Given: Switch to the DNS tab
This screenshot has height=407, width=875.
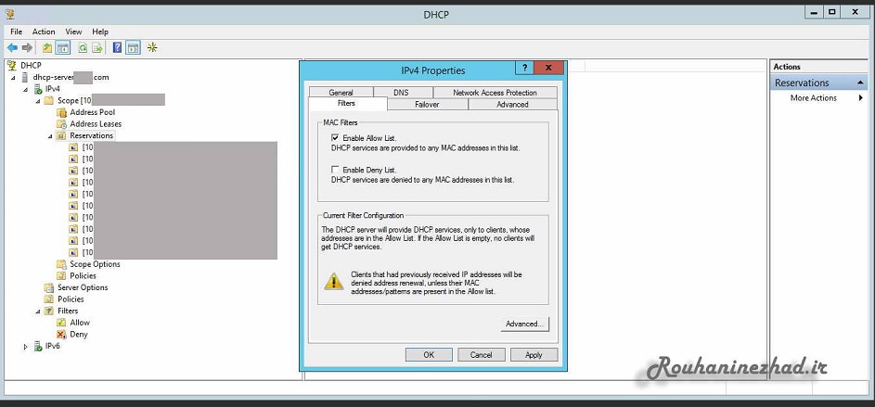Looking at the screenshot, I should [401, 93].
